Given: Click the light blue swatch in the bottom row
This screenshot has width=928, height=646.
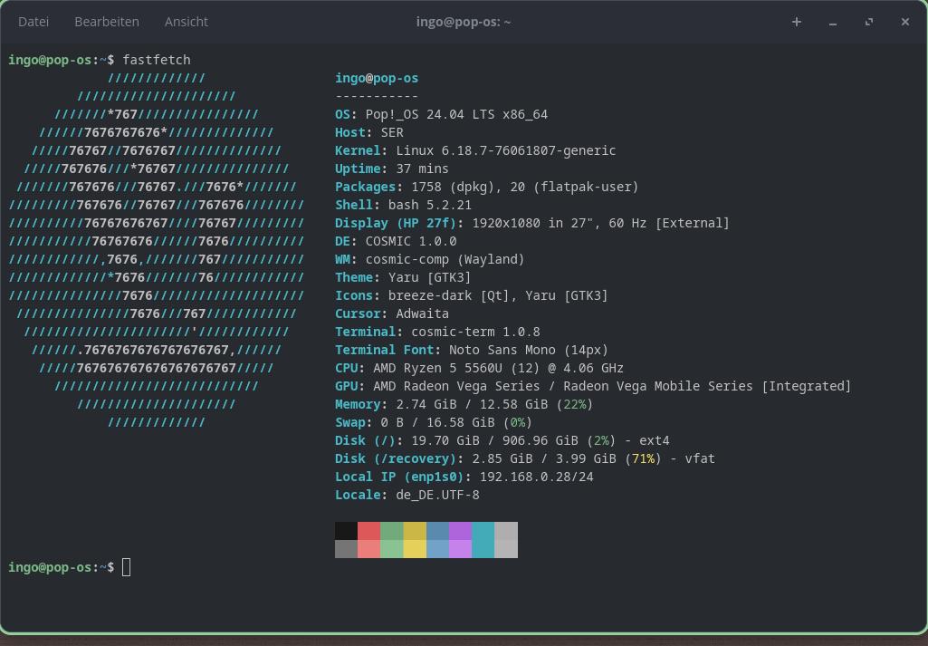Looking at the screenshot, I should 437,549.
